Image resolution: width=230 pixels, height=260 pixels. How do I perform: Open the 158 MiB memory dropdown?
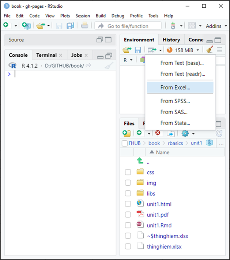pyautogui.click(x=187, y=50)
